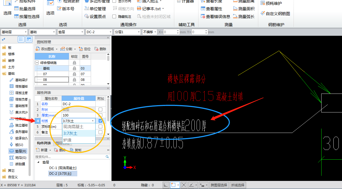Switch to 构件列表 tab
The width and height of the screenshot is (342, 189).
tap(44, 143)
